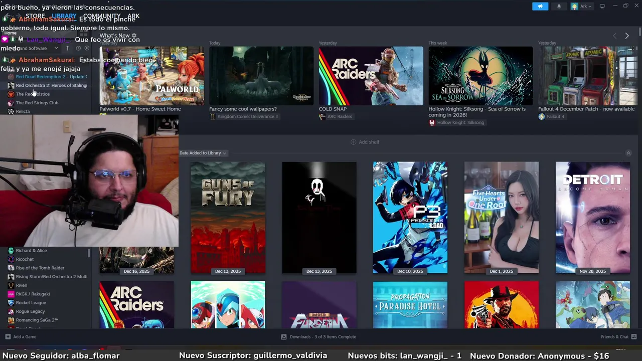Click the Ricochet game icon

pos(11,259)
